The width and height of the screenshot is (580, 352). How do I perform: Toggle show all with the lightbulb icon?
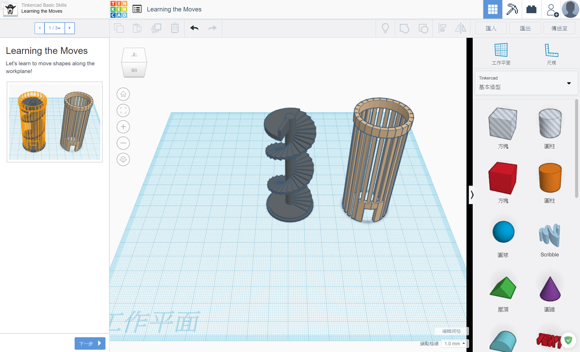coord(385,28)
